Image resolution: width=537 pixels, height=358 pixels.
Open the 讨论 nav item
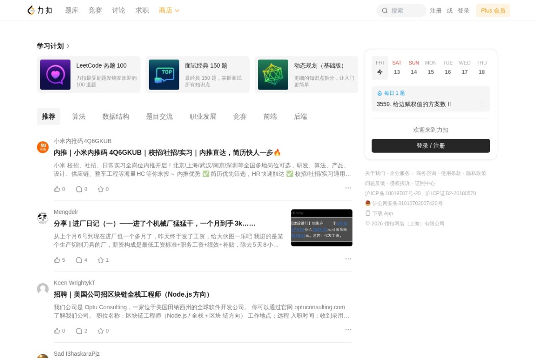pyautogui.click(x=119, y=10)
